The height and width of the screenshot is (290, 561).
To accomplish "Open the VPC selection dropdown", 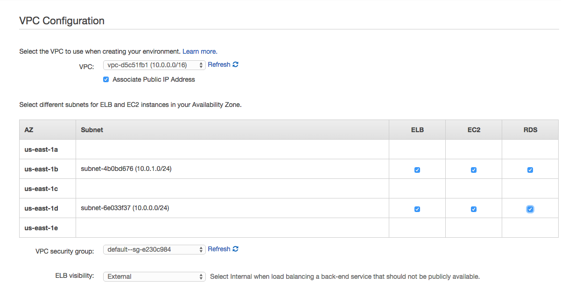I will pyautogui.click(x=154, y=65).
